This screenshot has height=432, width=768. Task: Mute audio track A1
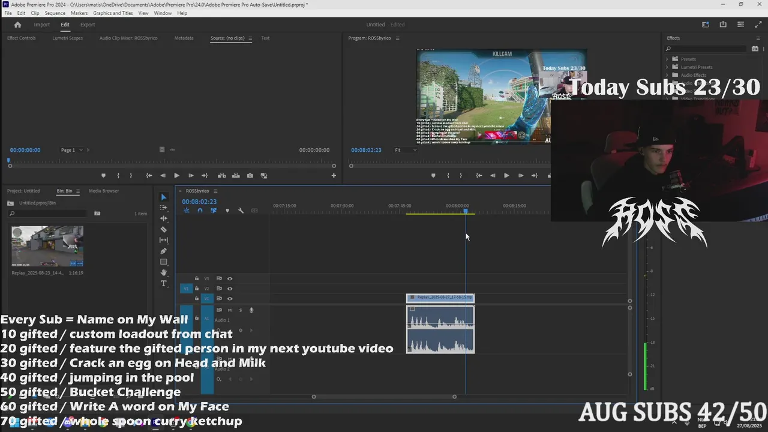coord(229,310)
